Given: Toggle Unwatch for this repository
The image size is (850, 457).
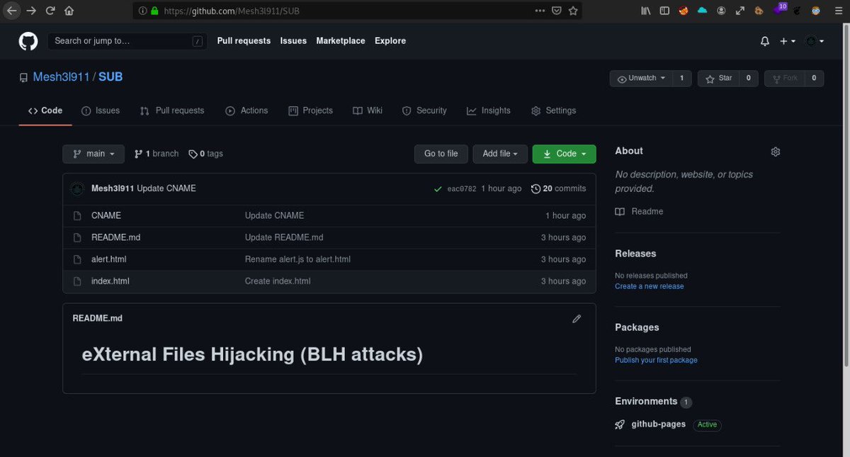Looking at the screenshot, I should (x=641, y=78).
